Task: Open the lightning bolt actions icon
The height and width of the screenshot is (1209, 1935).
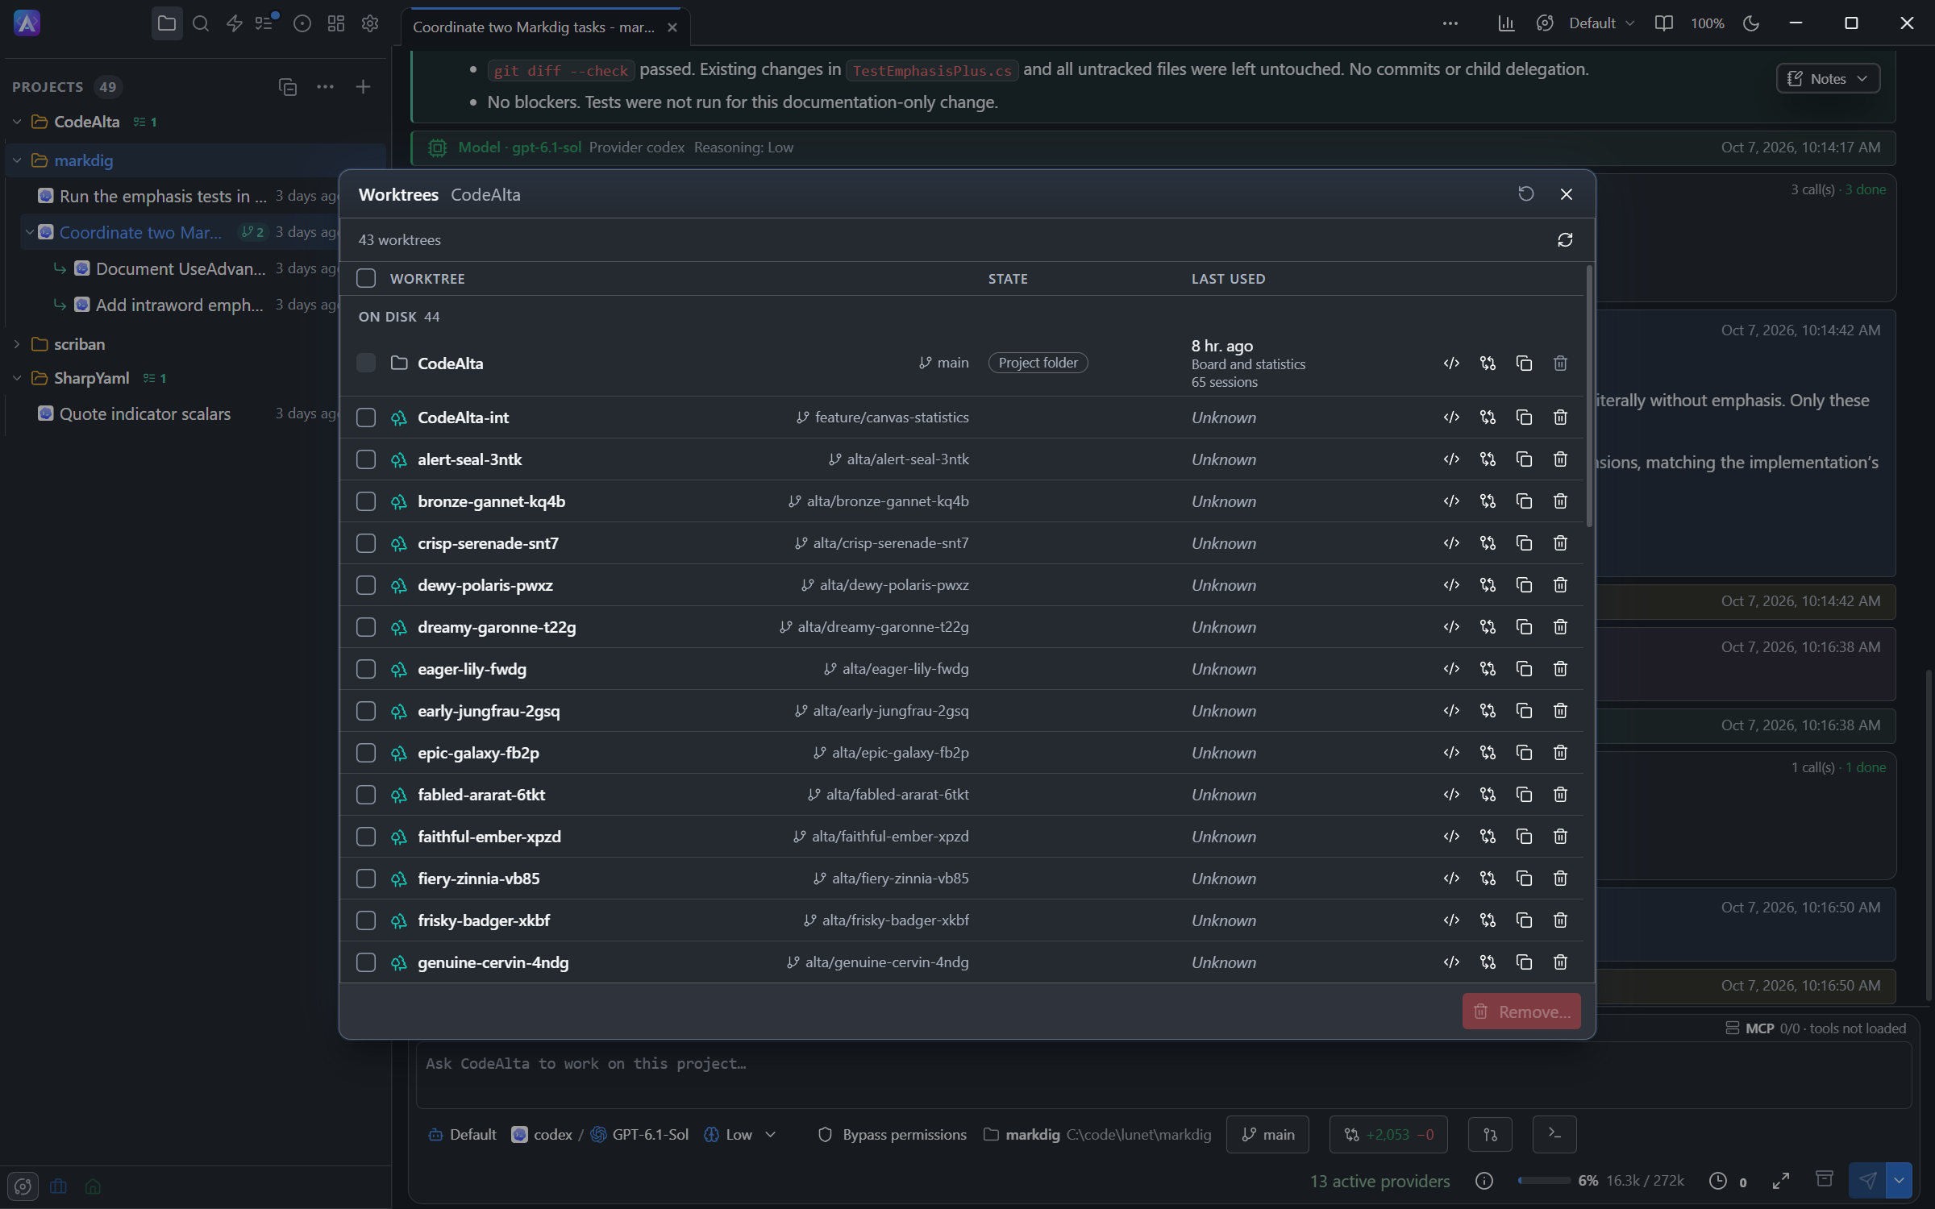Action: click(235, 23)
